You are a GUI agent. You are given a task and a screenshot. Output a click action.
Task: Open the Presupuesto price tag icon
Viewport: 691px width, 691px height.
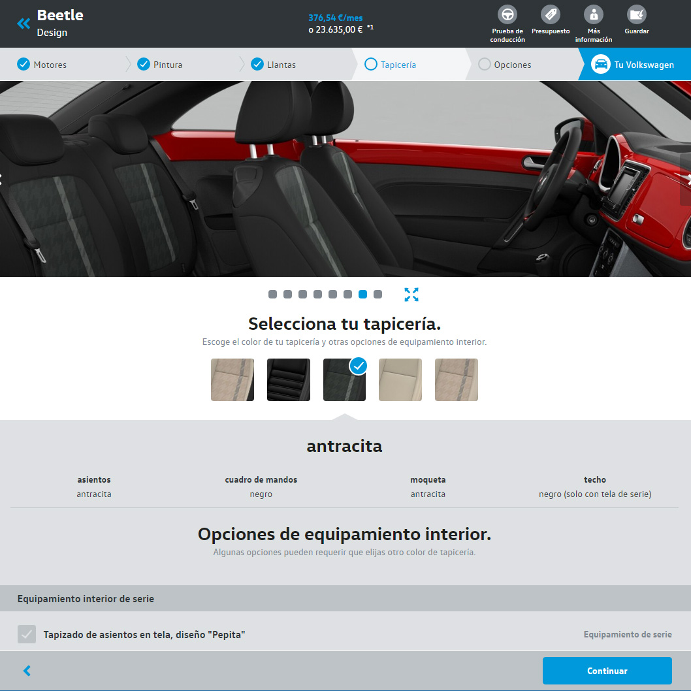[x=551, y=14]
